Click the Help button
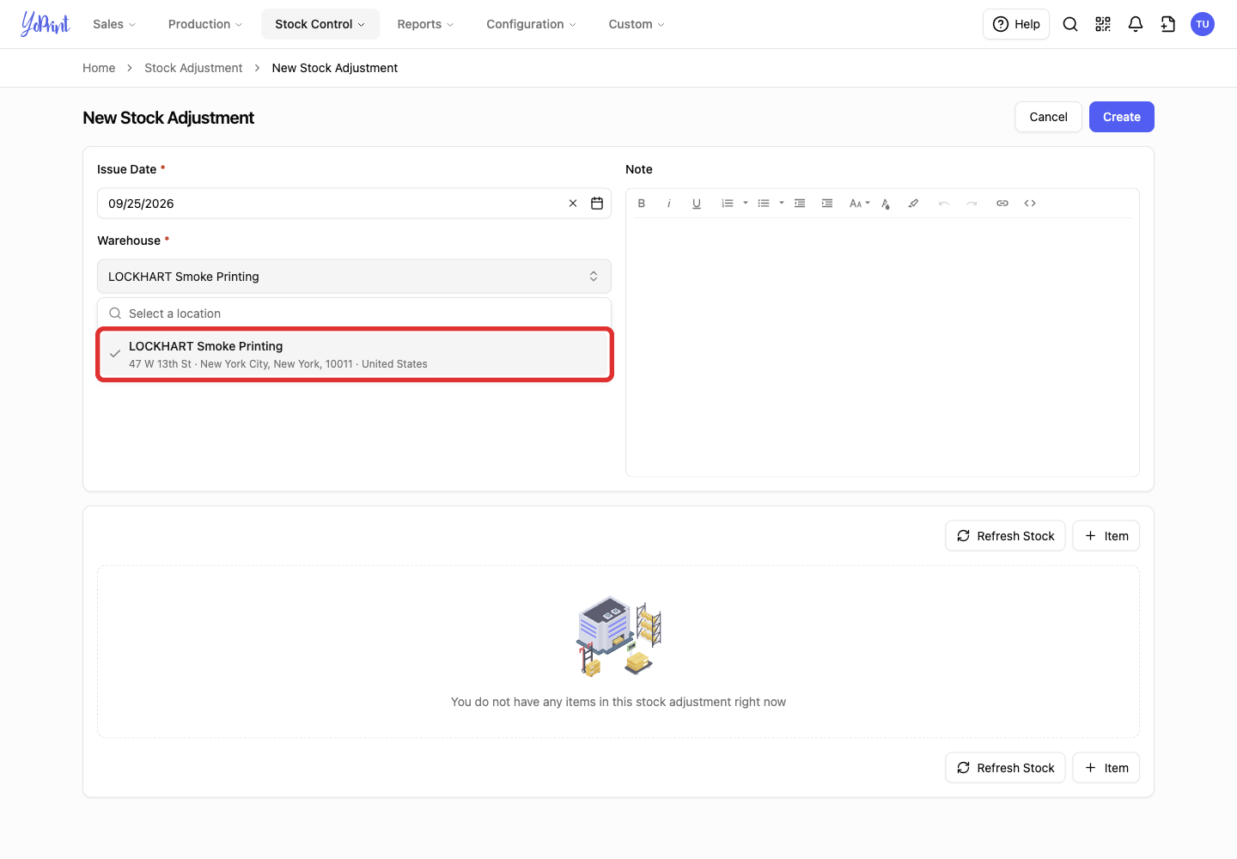This screenshot has height=859, width=1237. 1016,24
